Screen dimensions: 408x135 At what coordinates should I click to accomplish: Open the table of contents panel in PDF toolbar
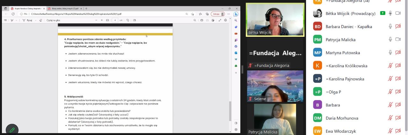5,20
